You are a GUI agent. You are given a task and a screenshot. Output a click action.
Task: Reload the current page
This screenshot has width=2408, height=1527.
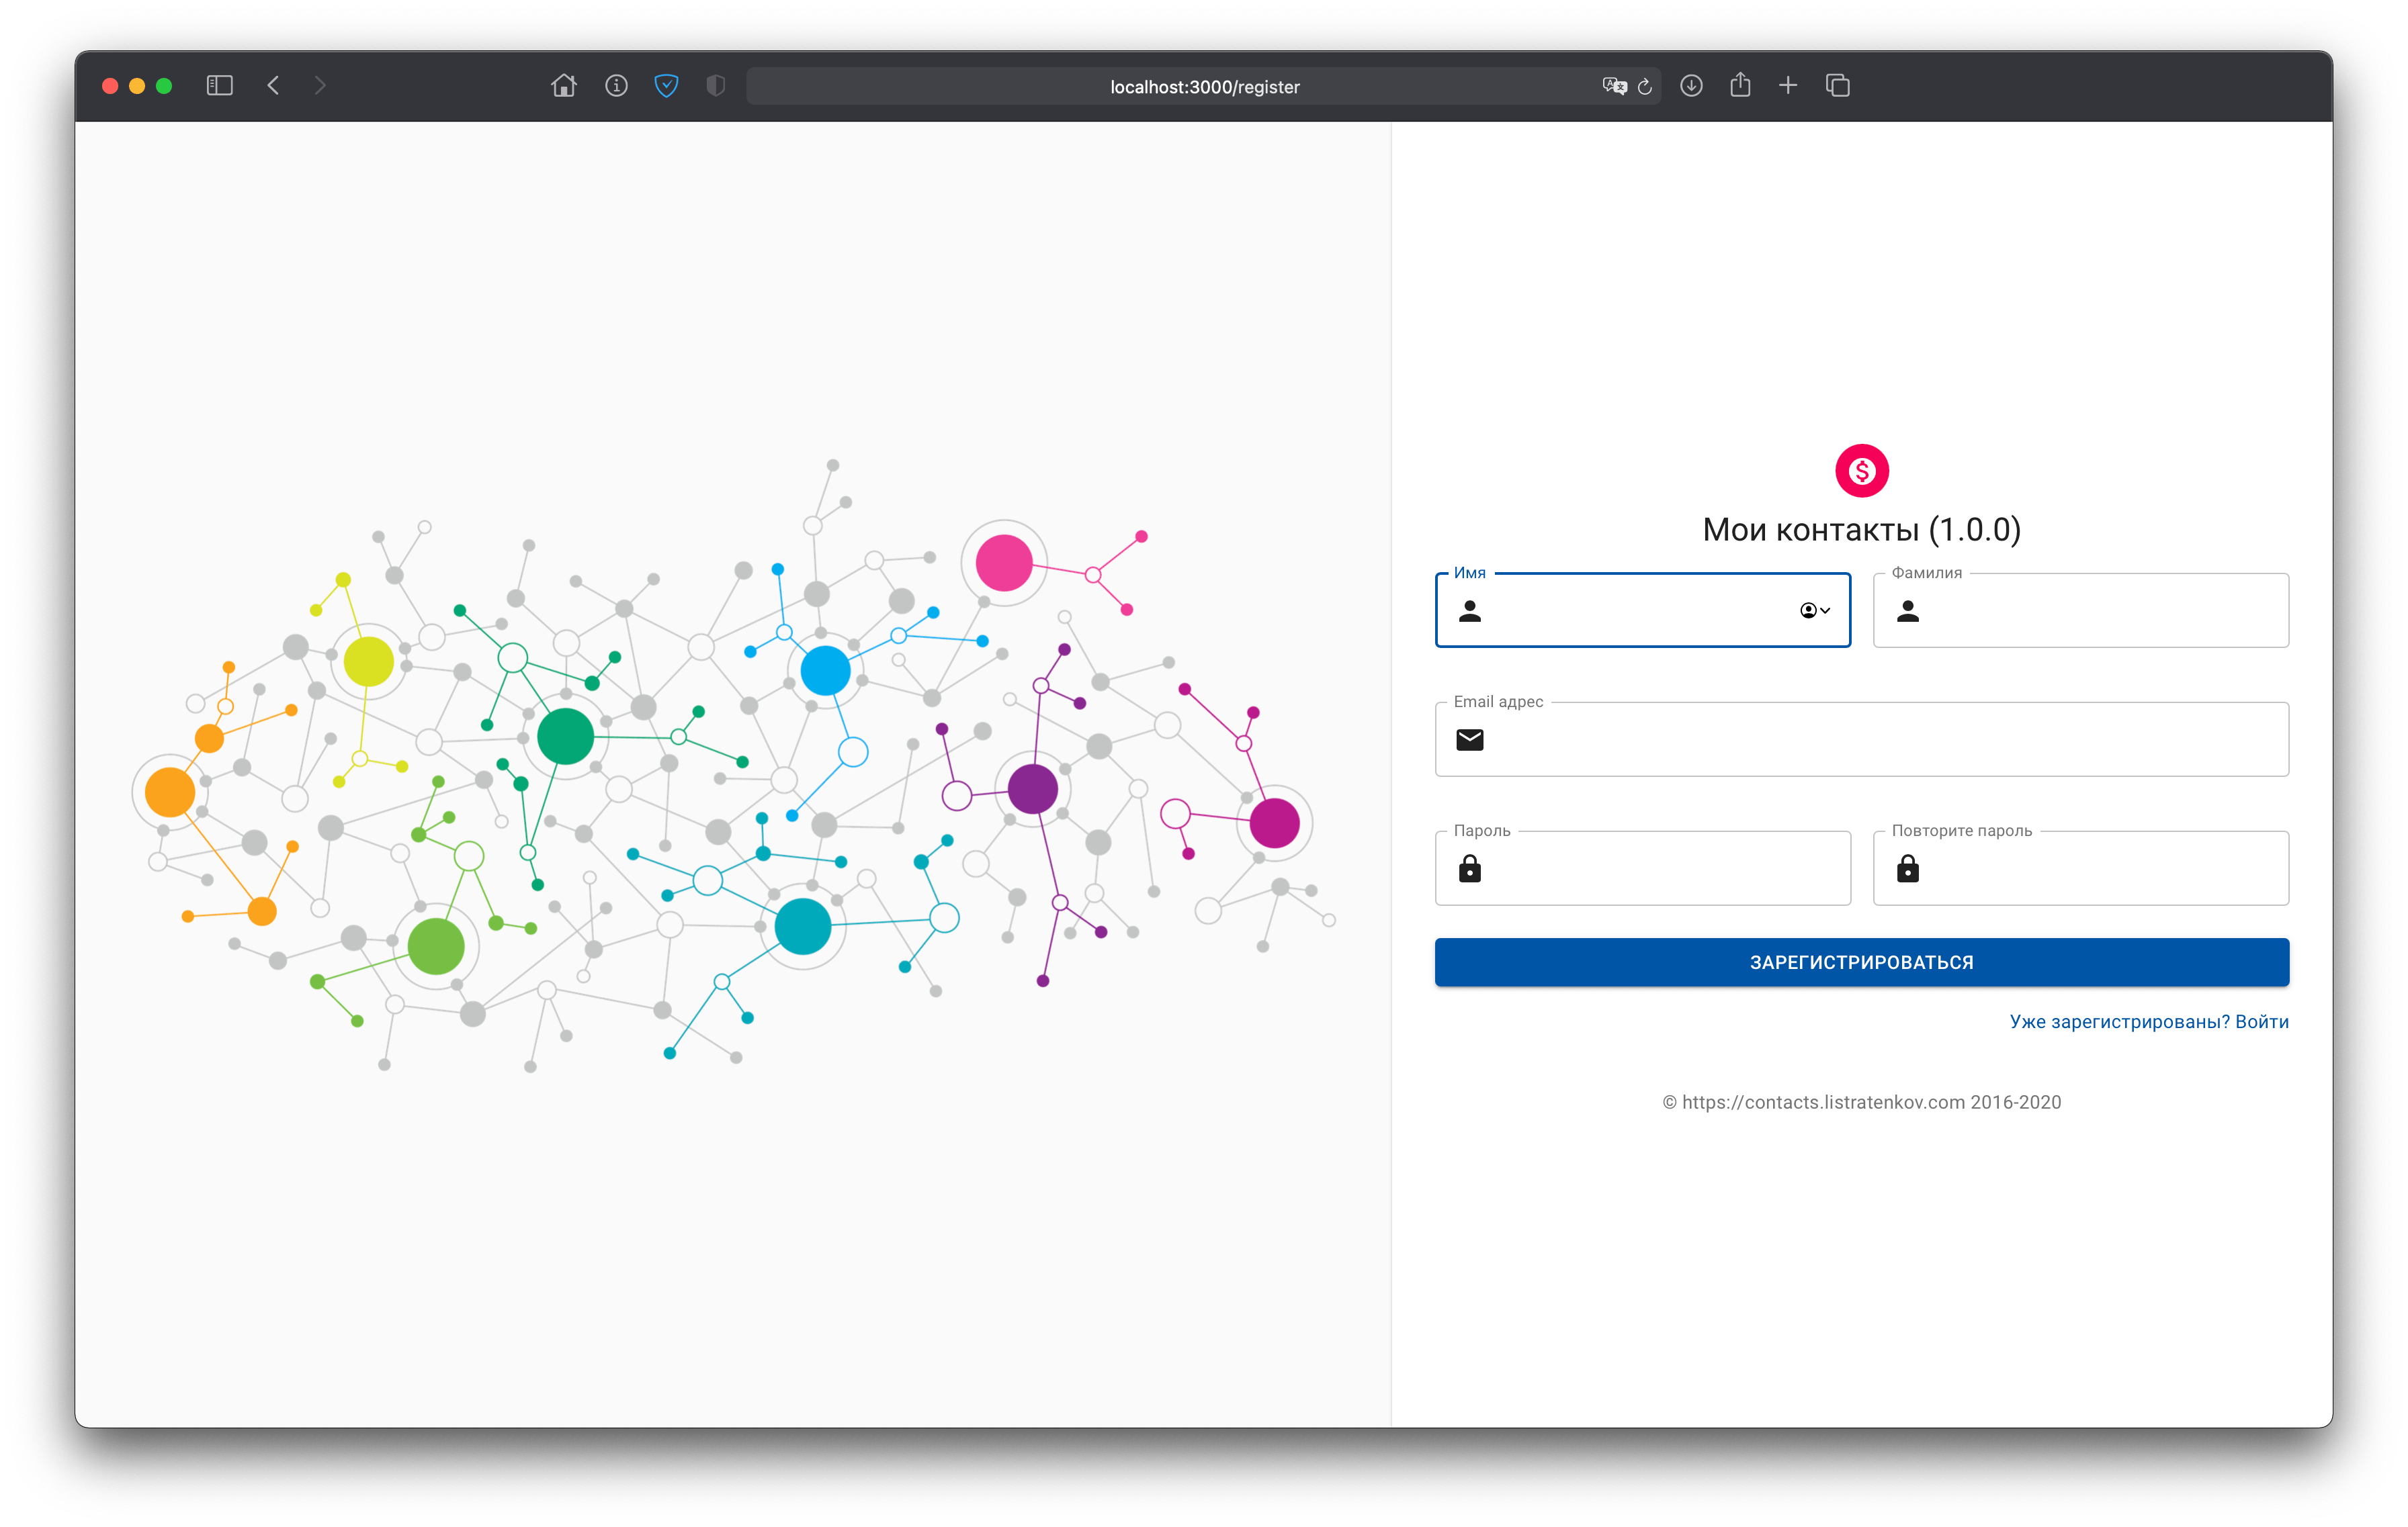[x=1645, y=86]
